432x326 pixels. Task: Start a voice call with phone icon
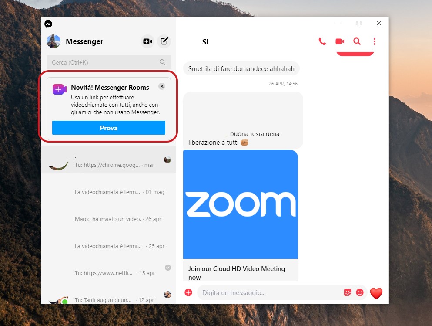click(x=322, y=41)
